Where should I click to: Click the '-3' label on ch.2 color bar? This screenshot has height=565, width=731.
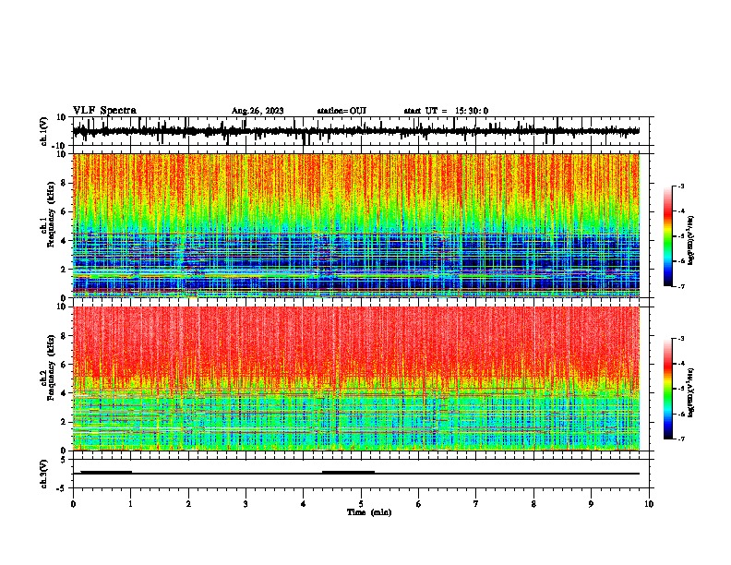pos(680,339)
